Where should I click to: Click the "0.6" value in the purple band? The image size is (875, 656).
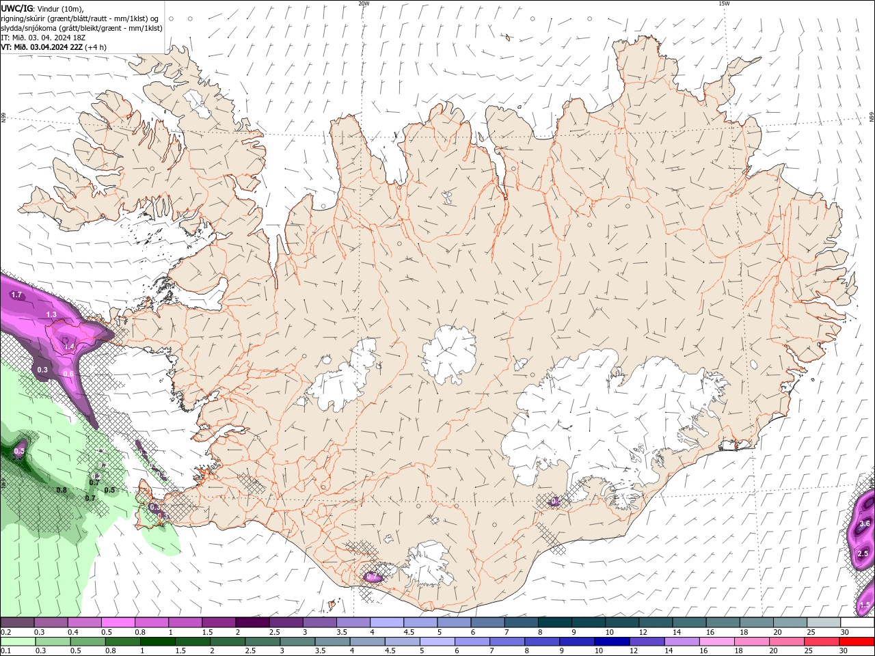tap(68, 374)
